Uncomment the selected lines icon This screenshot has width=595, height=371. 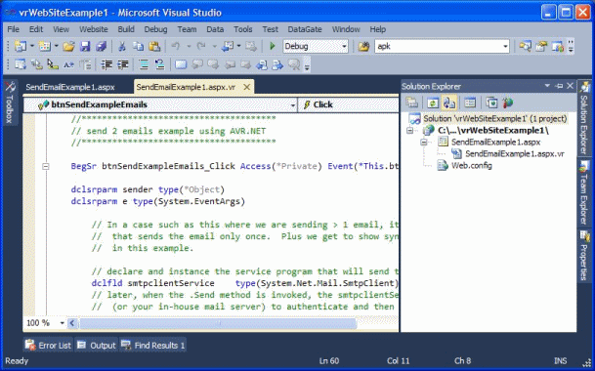point(160,64)
